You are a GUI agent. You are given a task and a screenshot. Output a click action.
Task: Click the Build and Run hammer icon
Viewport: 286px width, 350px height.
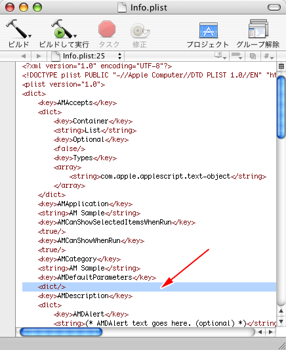(x=64, y=29)
